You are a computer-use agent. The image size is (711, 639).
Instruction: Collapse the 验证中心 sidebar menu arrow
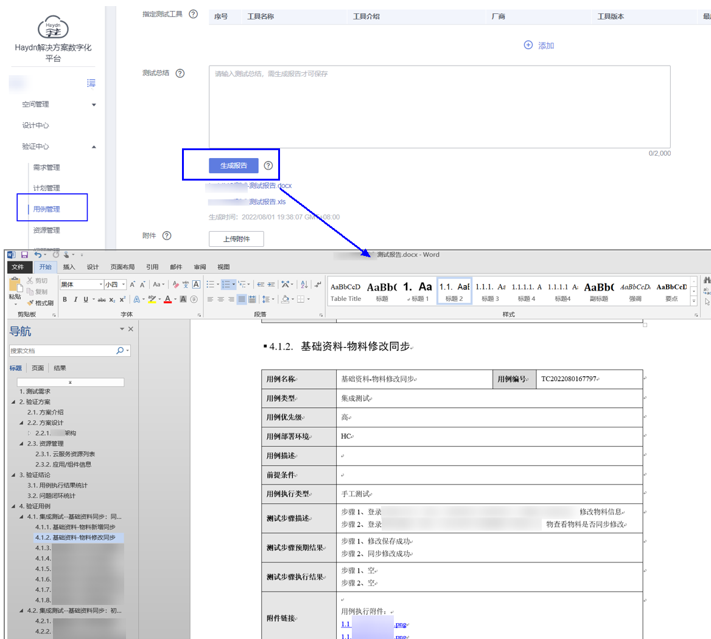tap(94, 147)
